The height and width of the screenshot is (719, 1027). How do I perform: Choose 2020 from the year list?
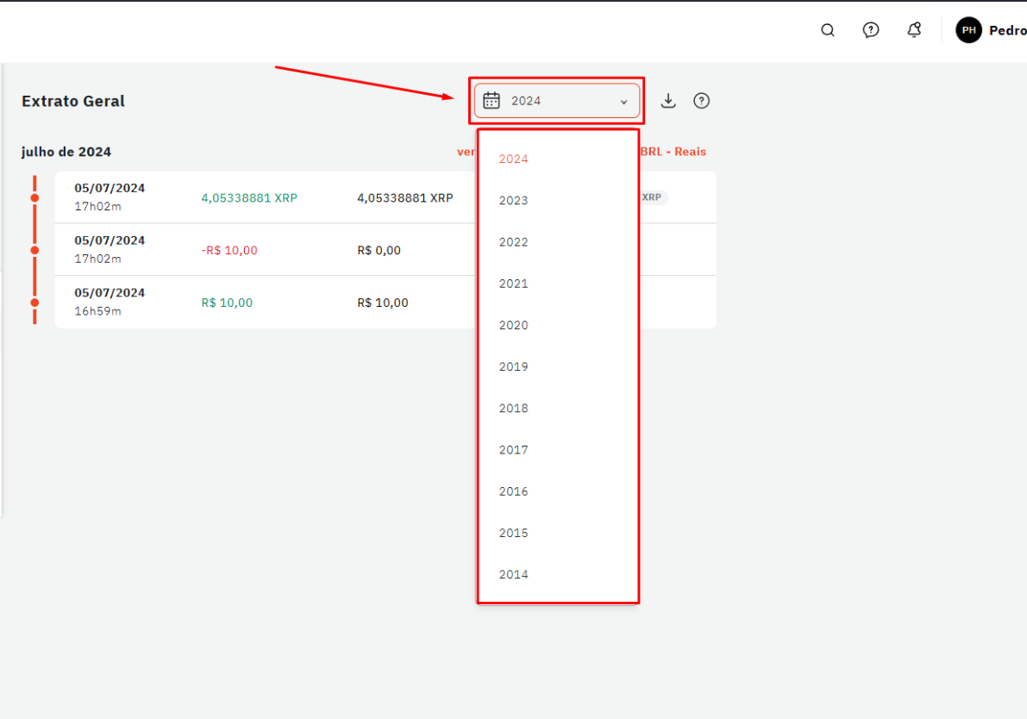pyautogui.click(x=514, y=325)
